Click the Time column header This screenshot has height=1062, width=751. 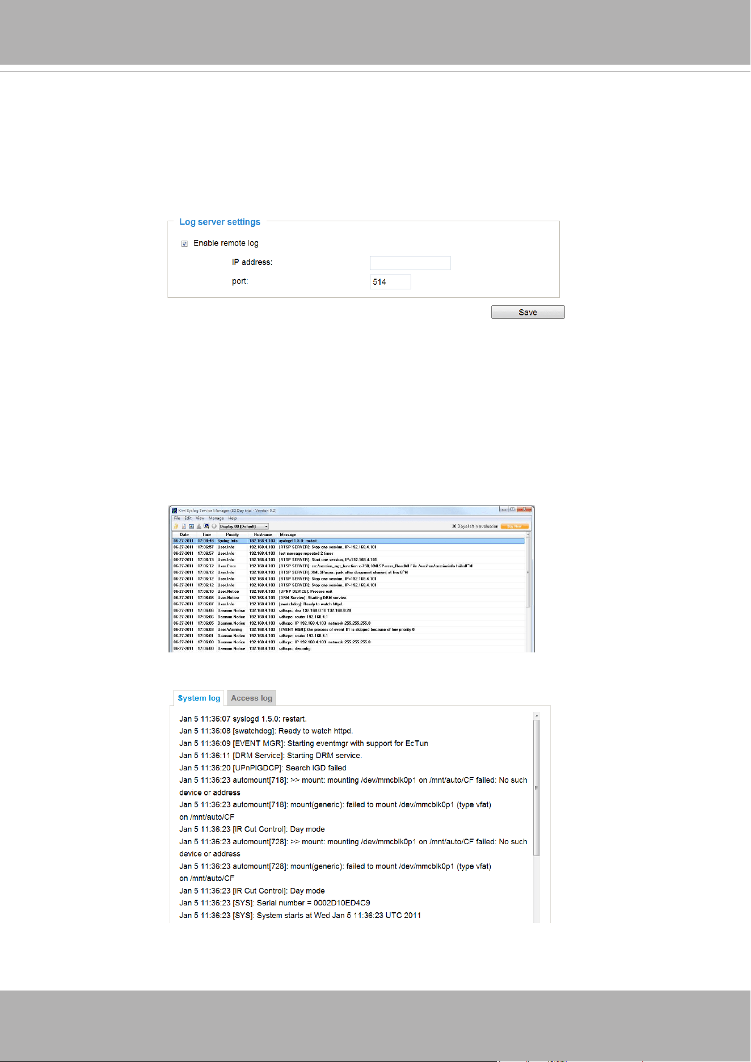[x=206, y=534]
